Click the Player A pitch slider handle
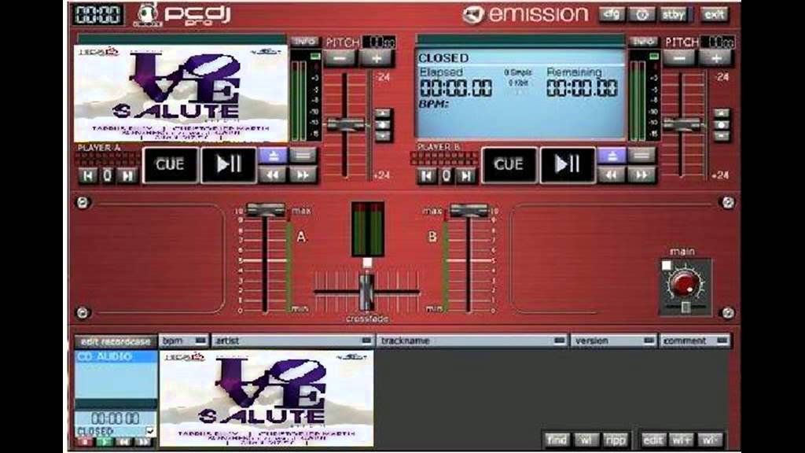805x453 pixels. click(346, 124)
